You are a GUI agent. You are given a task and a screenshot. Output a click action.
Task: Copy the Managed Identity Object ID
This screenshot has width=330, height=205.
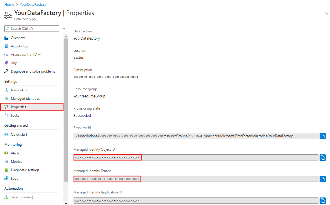(x=323, y=158)
